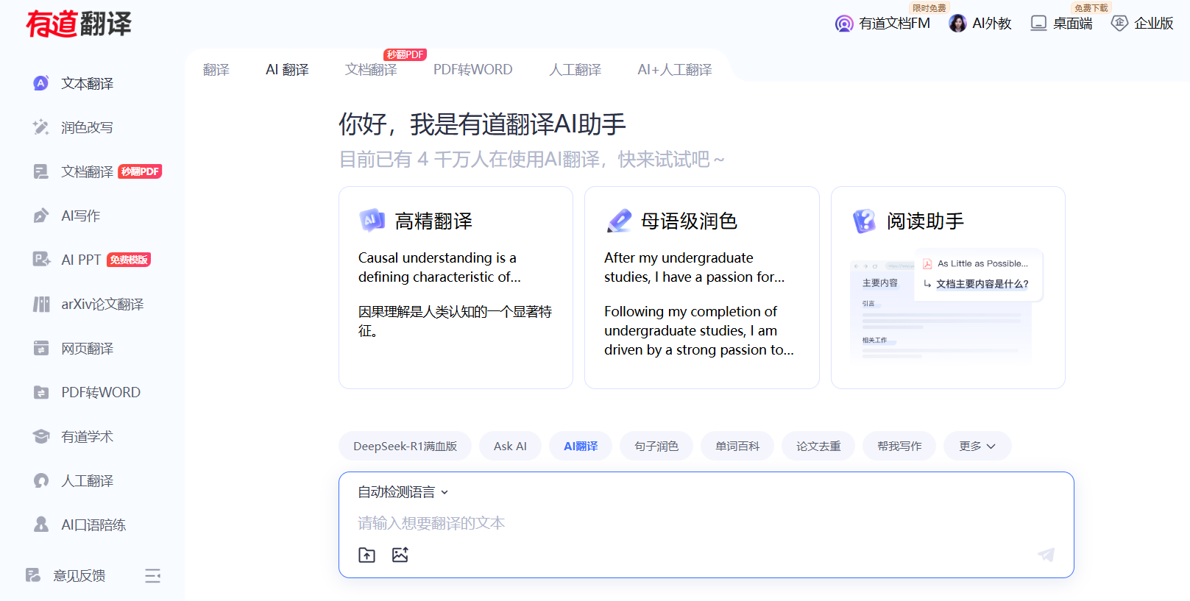The width and height of the screenshot is (1190, 601).
Task: Expand the 自动检测语言 language dropdown
Action: pyautogui.click(x=403, y=492)
